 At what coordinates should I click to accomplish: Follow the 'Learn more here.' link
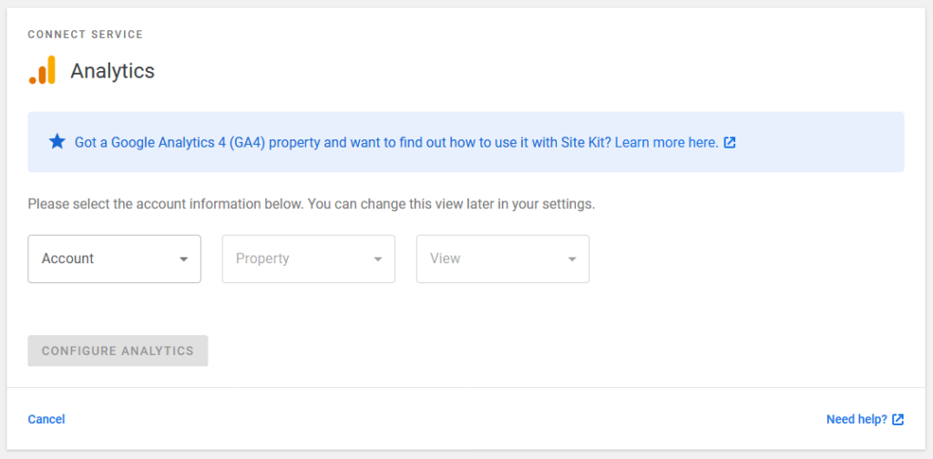(x=666, y=143)
